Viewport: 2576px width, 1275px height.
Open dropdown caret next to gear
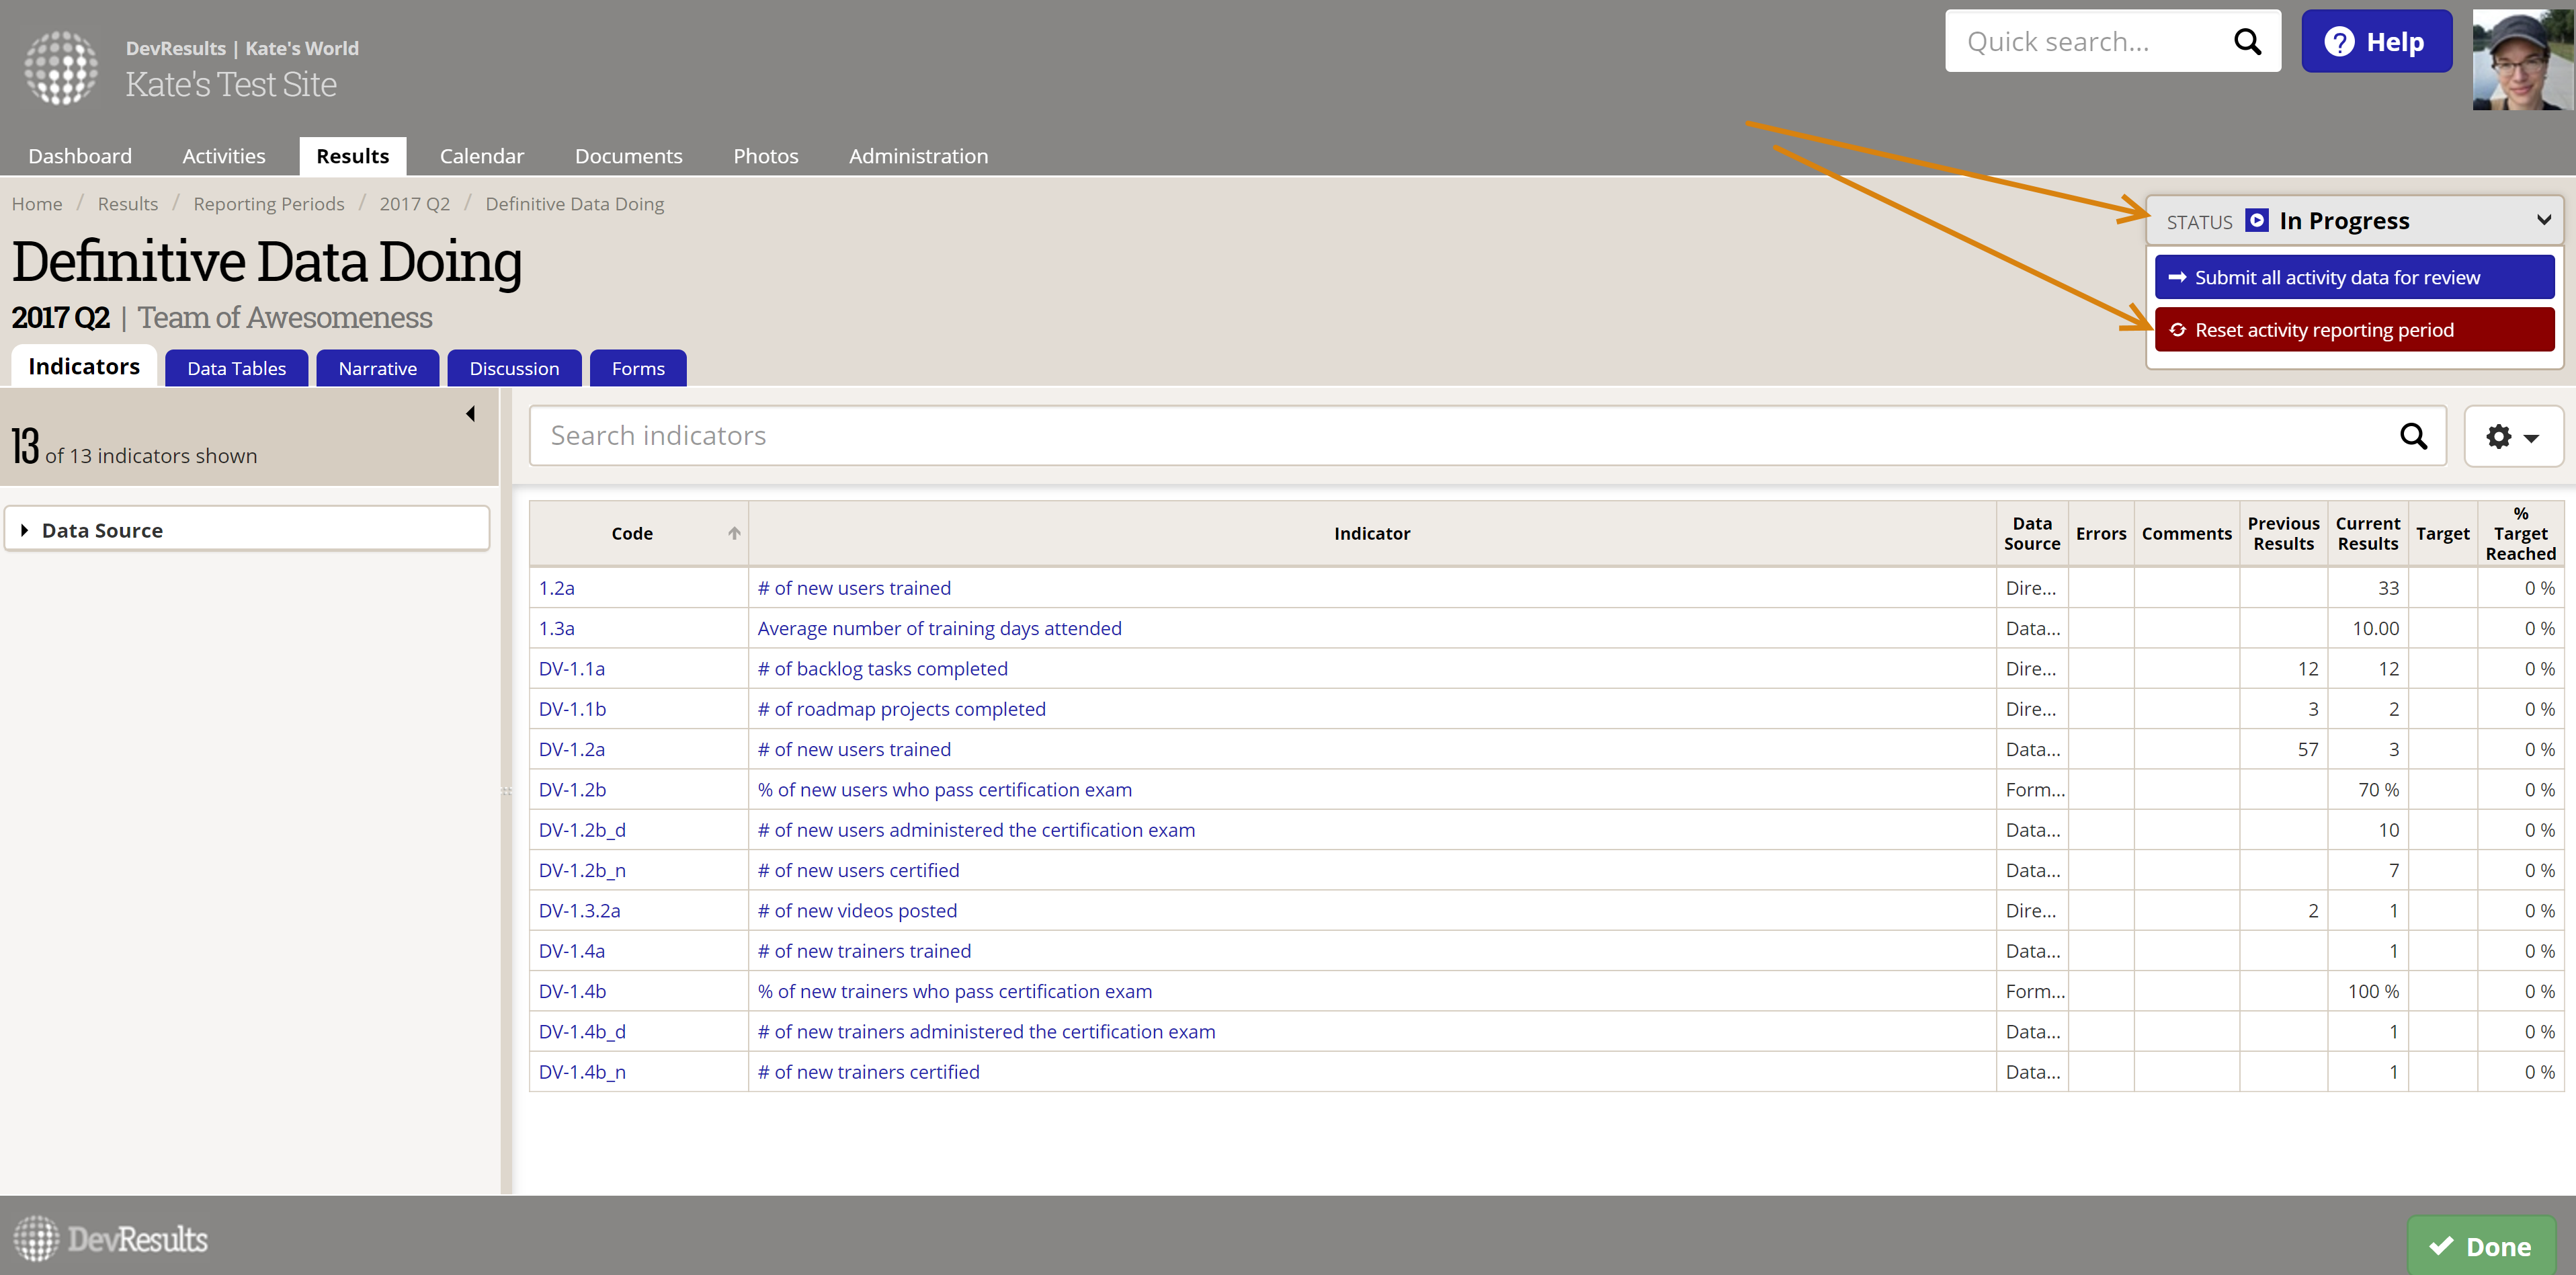pyautogui.click(x=2531, y=438)
